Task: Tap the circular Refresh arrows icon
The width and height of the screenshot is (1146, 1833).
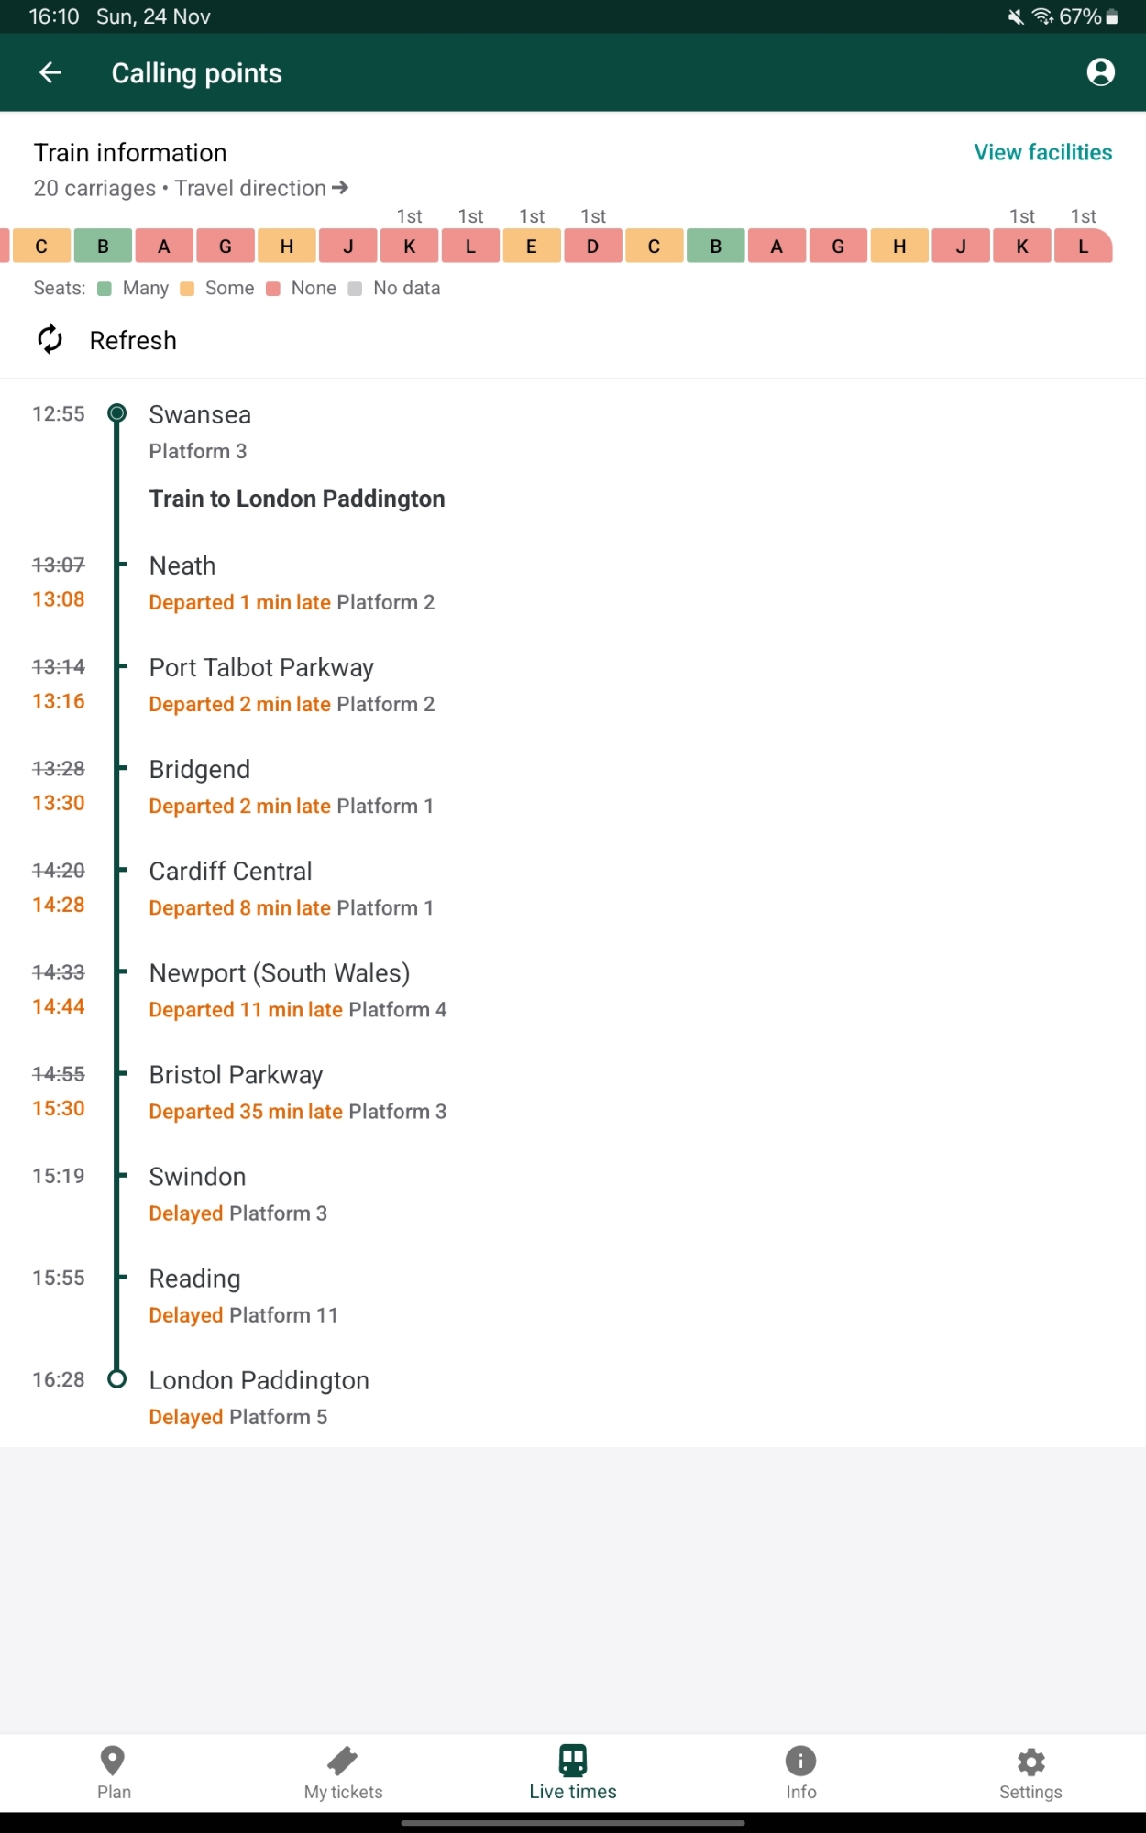Action: click(x=50, y=339)
